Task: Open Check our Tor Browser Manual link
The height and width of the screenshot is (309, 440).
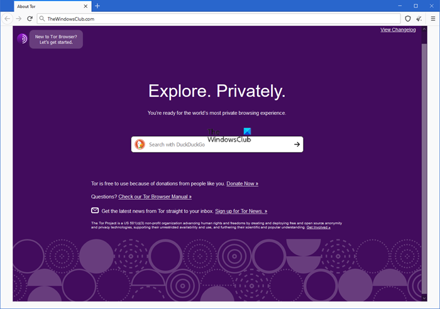Action: (155, 197)
